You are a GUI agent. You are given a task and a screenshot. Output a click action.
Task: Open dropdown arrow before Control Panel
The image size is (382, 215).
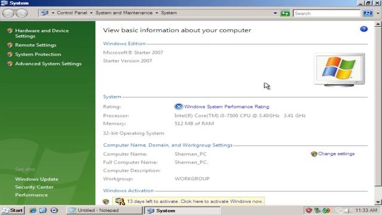click(x=53, y=13)
